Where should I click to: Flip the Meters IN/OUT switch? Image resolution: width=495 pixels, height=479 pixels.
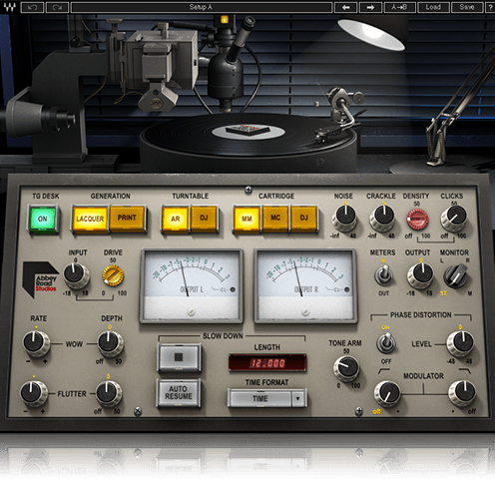(x=383, y=275)
